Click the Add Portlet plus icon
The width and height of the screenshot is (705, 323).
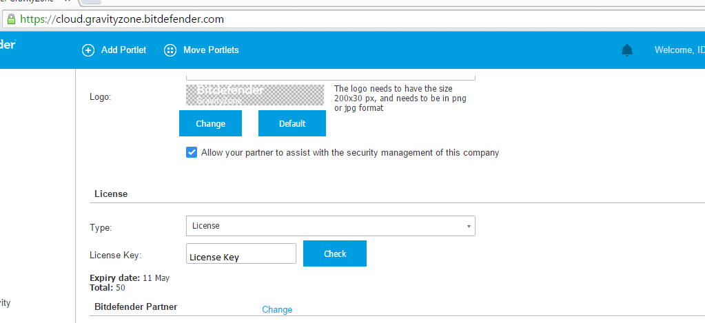(x=88, y=50)
